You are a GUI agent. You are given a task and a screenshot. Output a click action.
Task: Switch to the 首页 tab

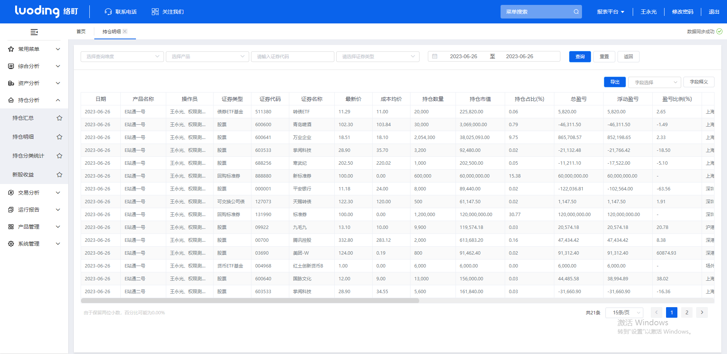pos(81,31)
